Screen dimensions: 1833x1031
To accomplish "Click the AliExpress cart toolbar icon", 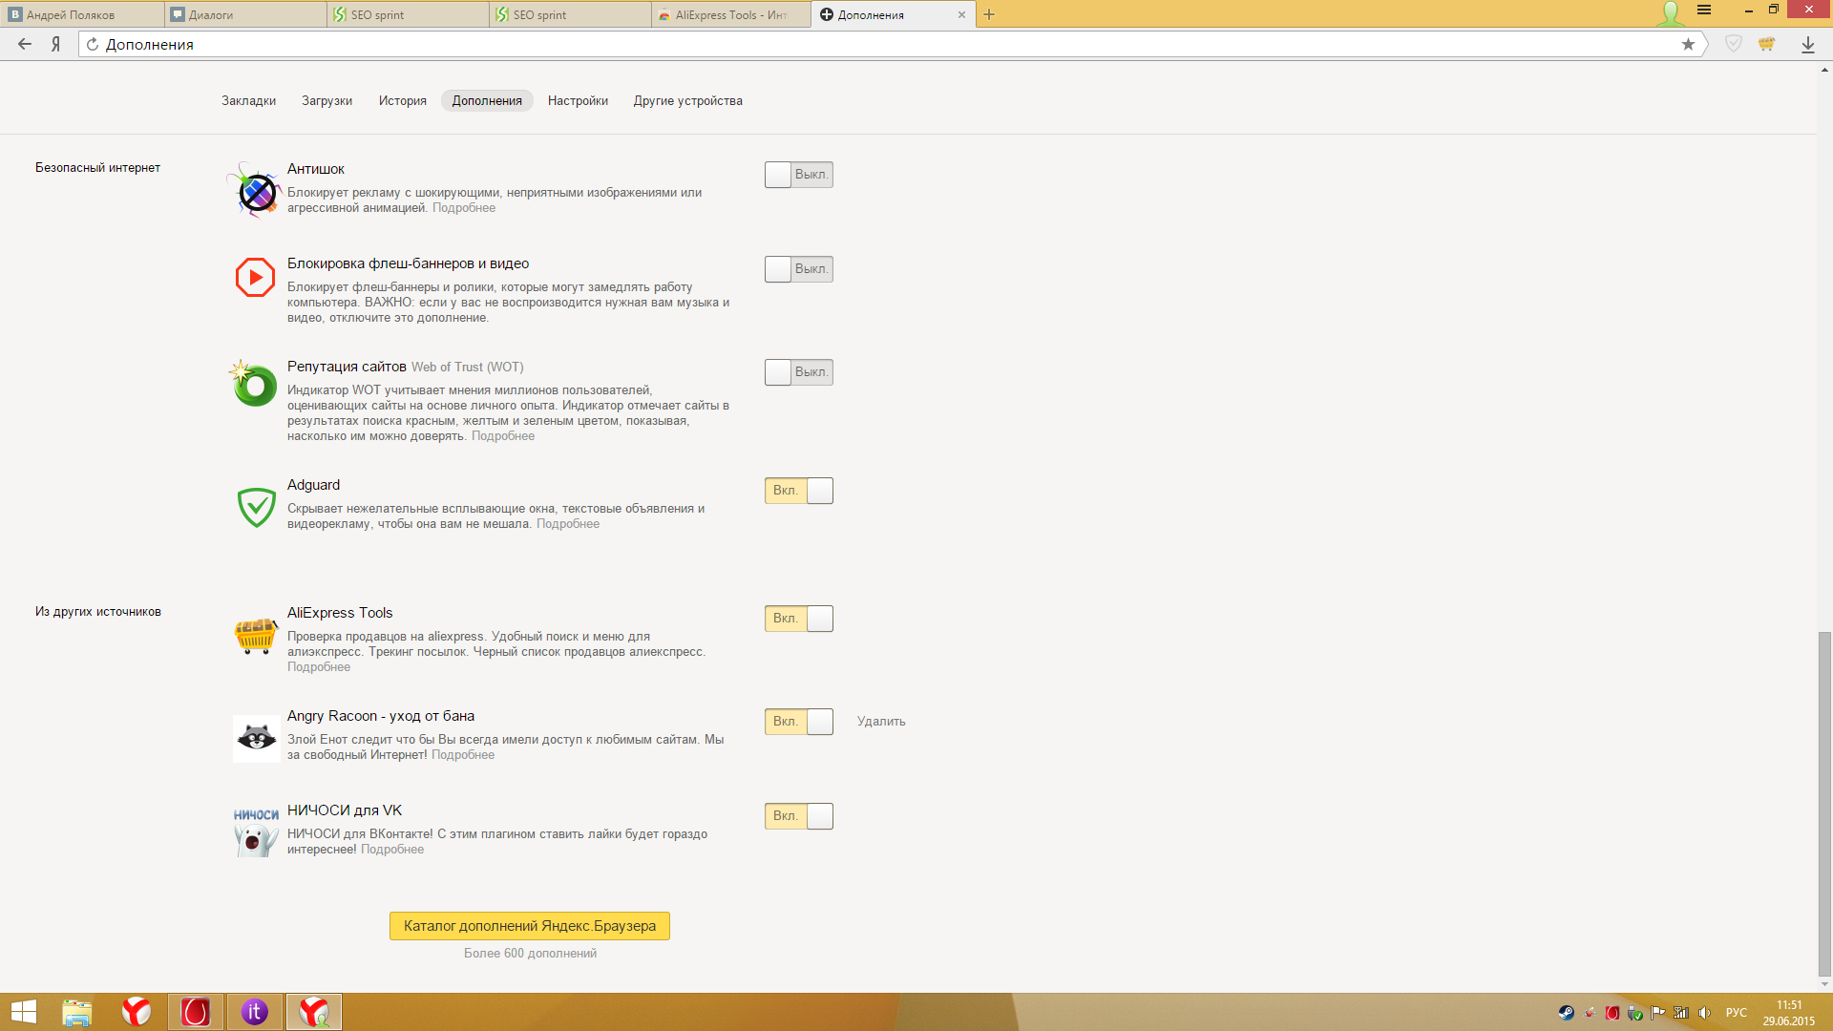I will pos(1767,44).
